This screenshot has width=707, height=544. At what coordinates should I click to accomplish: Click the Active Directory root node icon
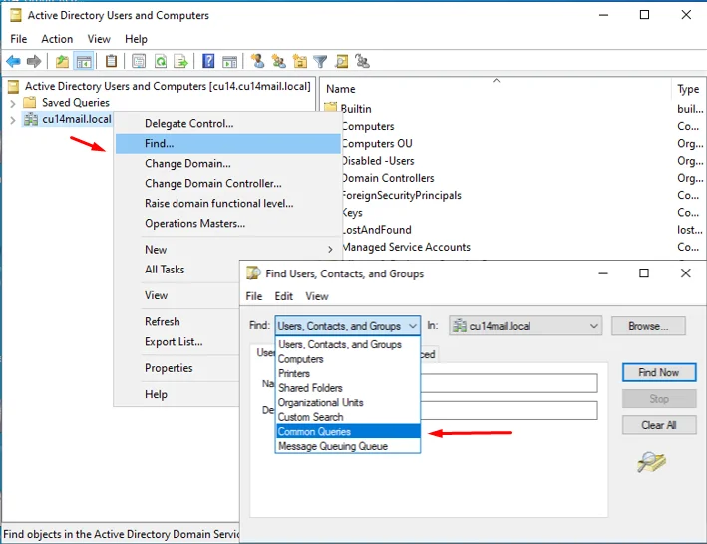coord(14,86)
